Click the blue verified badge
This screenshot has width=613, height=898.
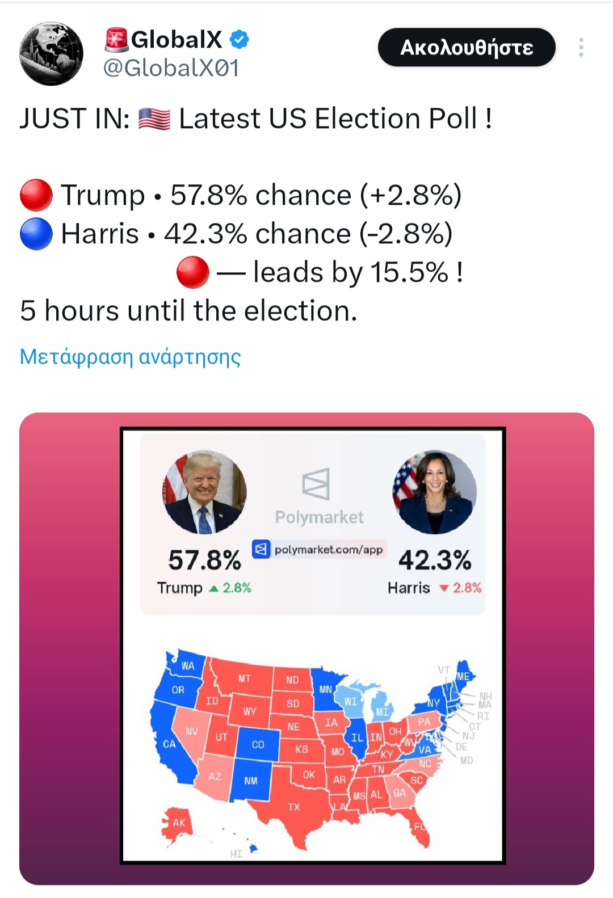coord(239,39)
